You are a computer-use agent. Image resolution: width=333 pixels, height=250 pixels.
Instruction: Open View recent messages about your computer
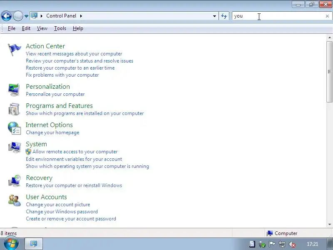pos(74,54)
